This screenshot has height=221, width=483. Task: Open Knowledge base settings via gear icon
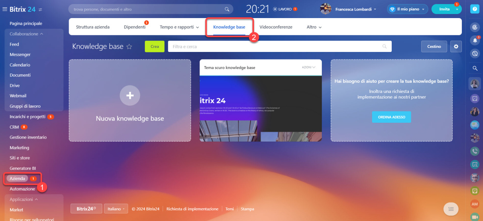coord(456,46)
